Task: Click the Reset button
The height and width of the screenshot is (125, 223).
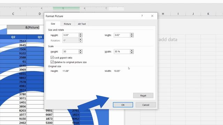Action: click(x=143, y=95)
